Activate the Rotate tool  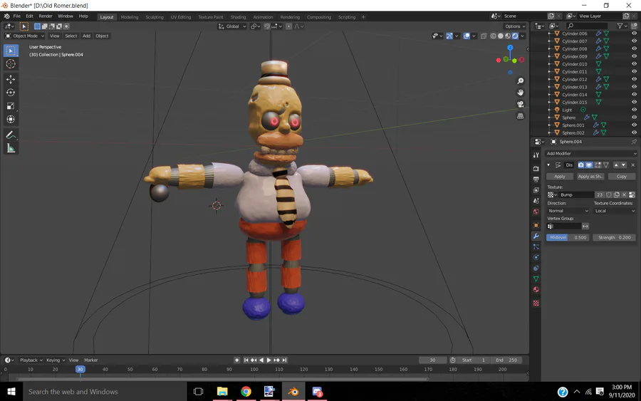click(11, 93)
